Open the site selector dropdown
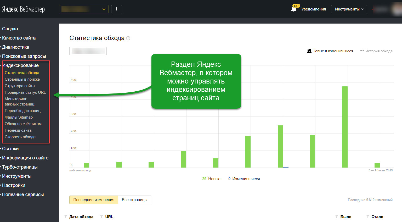402x222 pixels. [84, 9]
